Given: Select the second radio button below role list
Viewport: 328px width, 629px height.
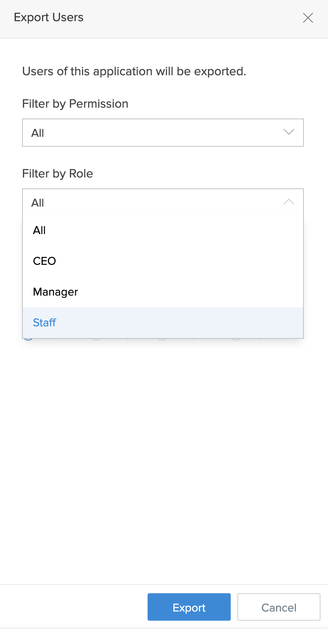Looking at the screenshot, I should point(96,340).
